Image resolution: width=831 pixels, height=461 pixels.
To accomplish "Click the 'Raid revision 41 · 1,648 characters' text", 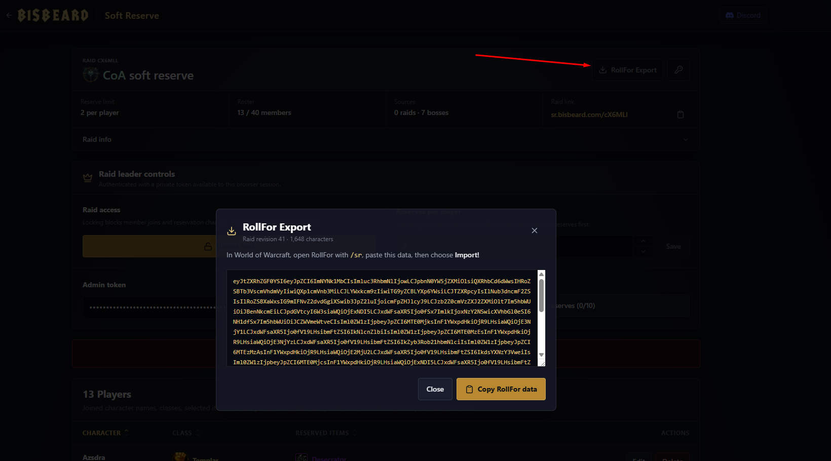I will [288, 239].
